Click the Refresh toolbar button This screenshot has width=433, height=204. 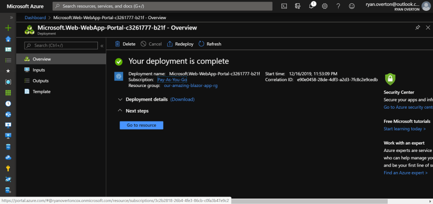[210, 44]
